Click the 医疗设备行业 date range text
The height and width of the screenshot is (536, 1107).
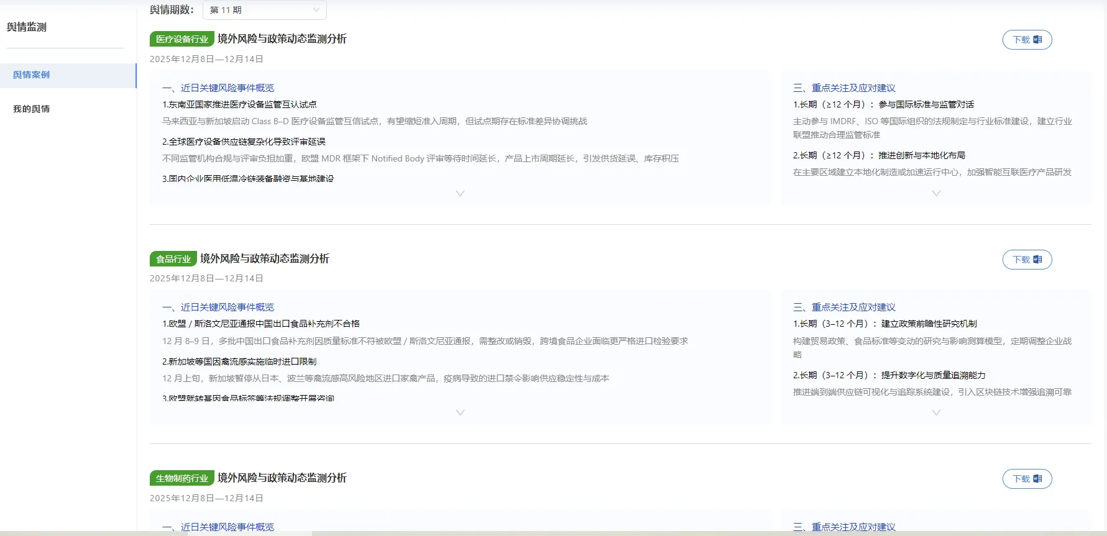pos(206,59)
